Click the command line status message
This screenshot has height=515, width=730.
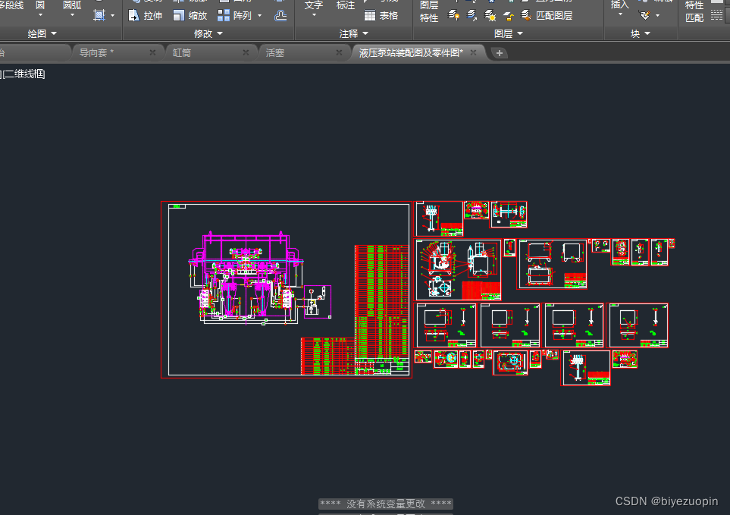[x=386, y=504]
